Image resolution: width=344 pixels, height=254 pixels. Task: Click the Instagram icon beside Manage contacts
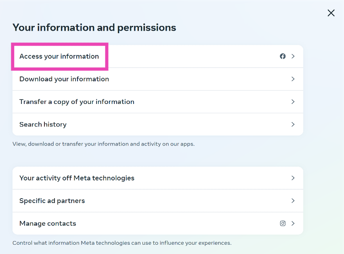click(x=283, y=223)
